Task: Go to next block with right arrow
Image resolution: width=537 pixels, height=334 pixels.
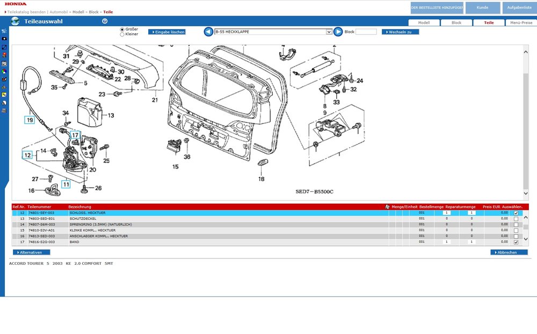Action: click(x=338, y=32)
